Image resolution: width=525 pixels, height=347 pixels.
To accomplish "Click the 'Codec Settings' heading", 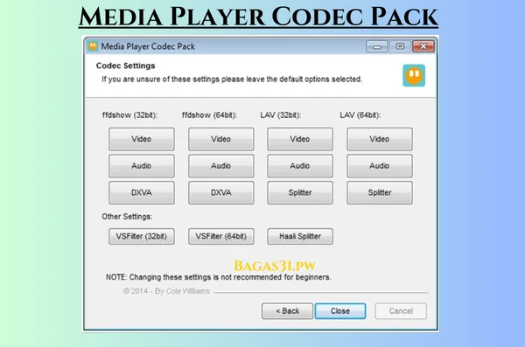I will [125, 66].
